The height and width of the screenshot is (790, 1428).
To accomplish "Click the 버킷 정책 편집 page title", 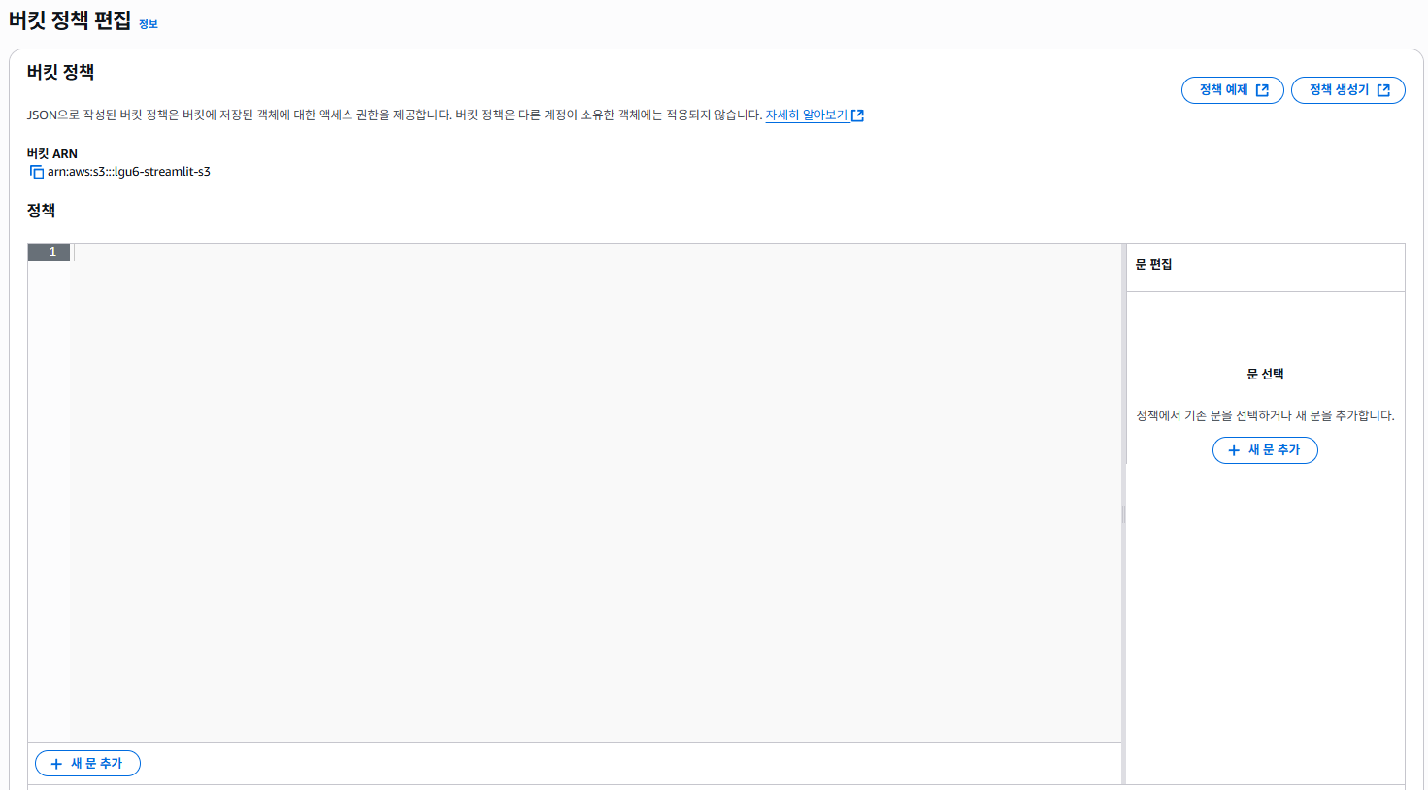I will pyautogui.click(x=70, y=20).
